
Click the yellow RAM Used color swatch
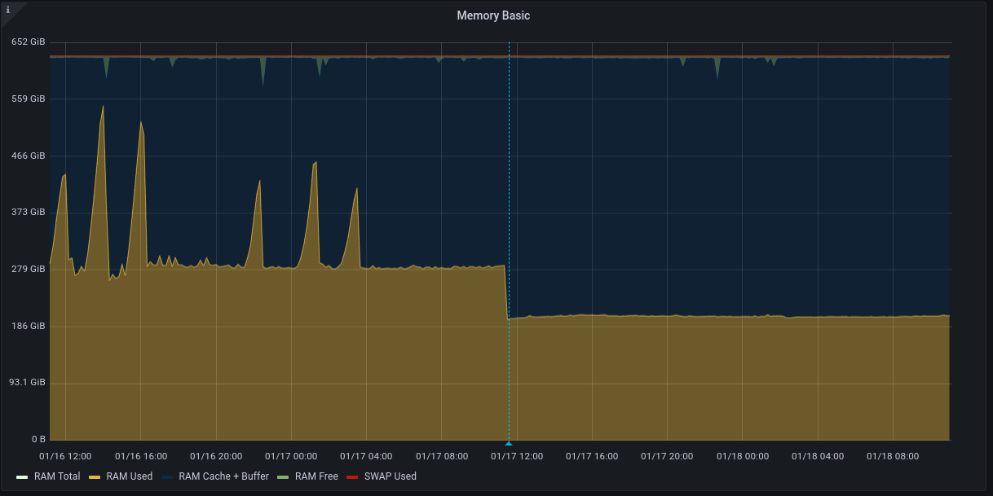click(x=94, y=476)
